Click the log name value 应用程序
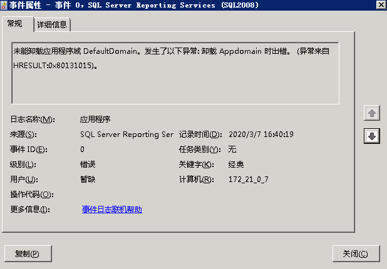 click(95, 119)
